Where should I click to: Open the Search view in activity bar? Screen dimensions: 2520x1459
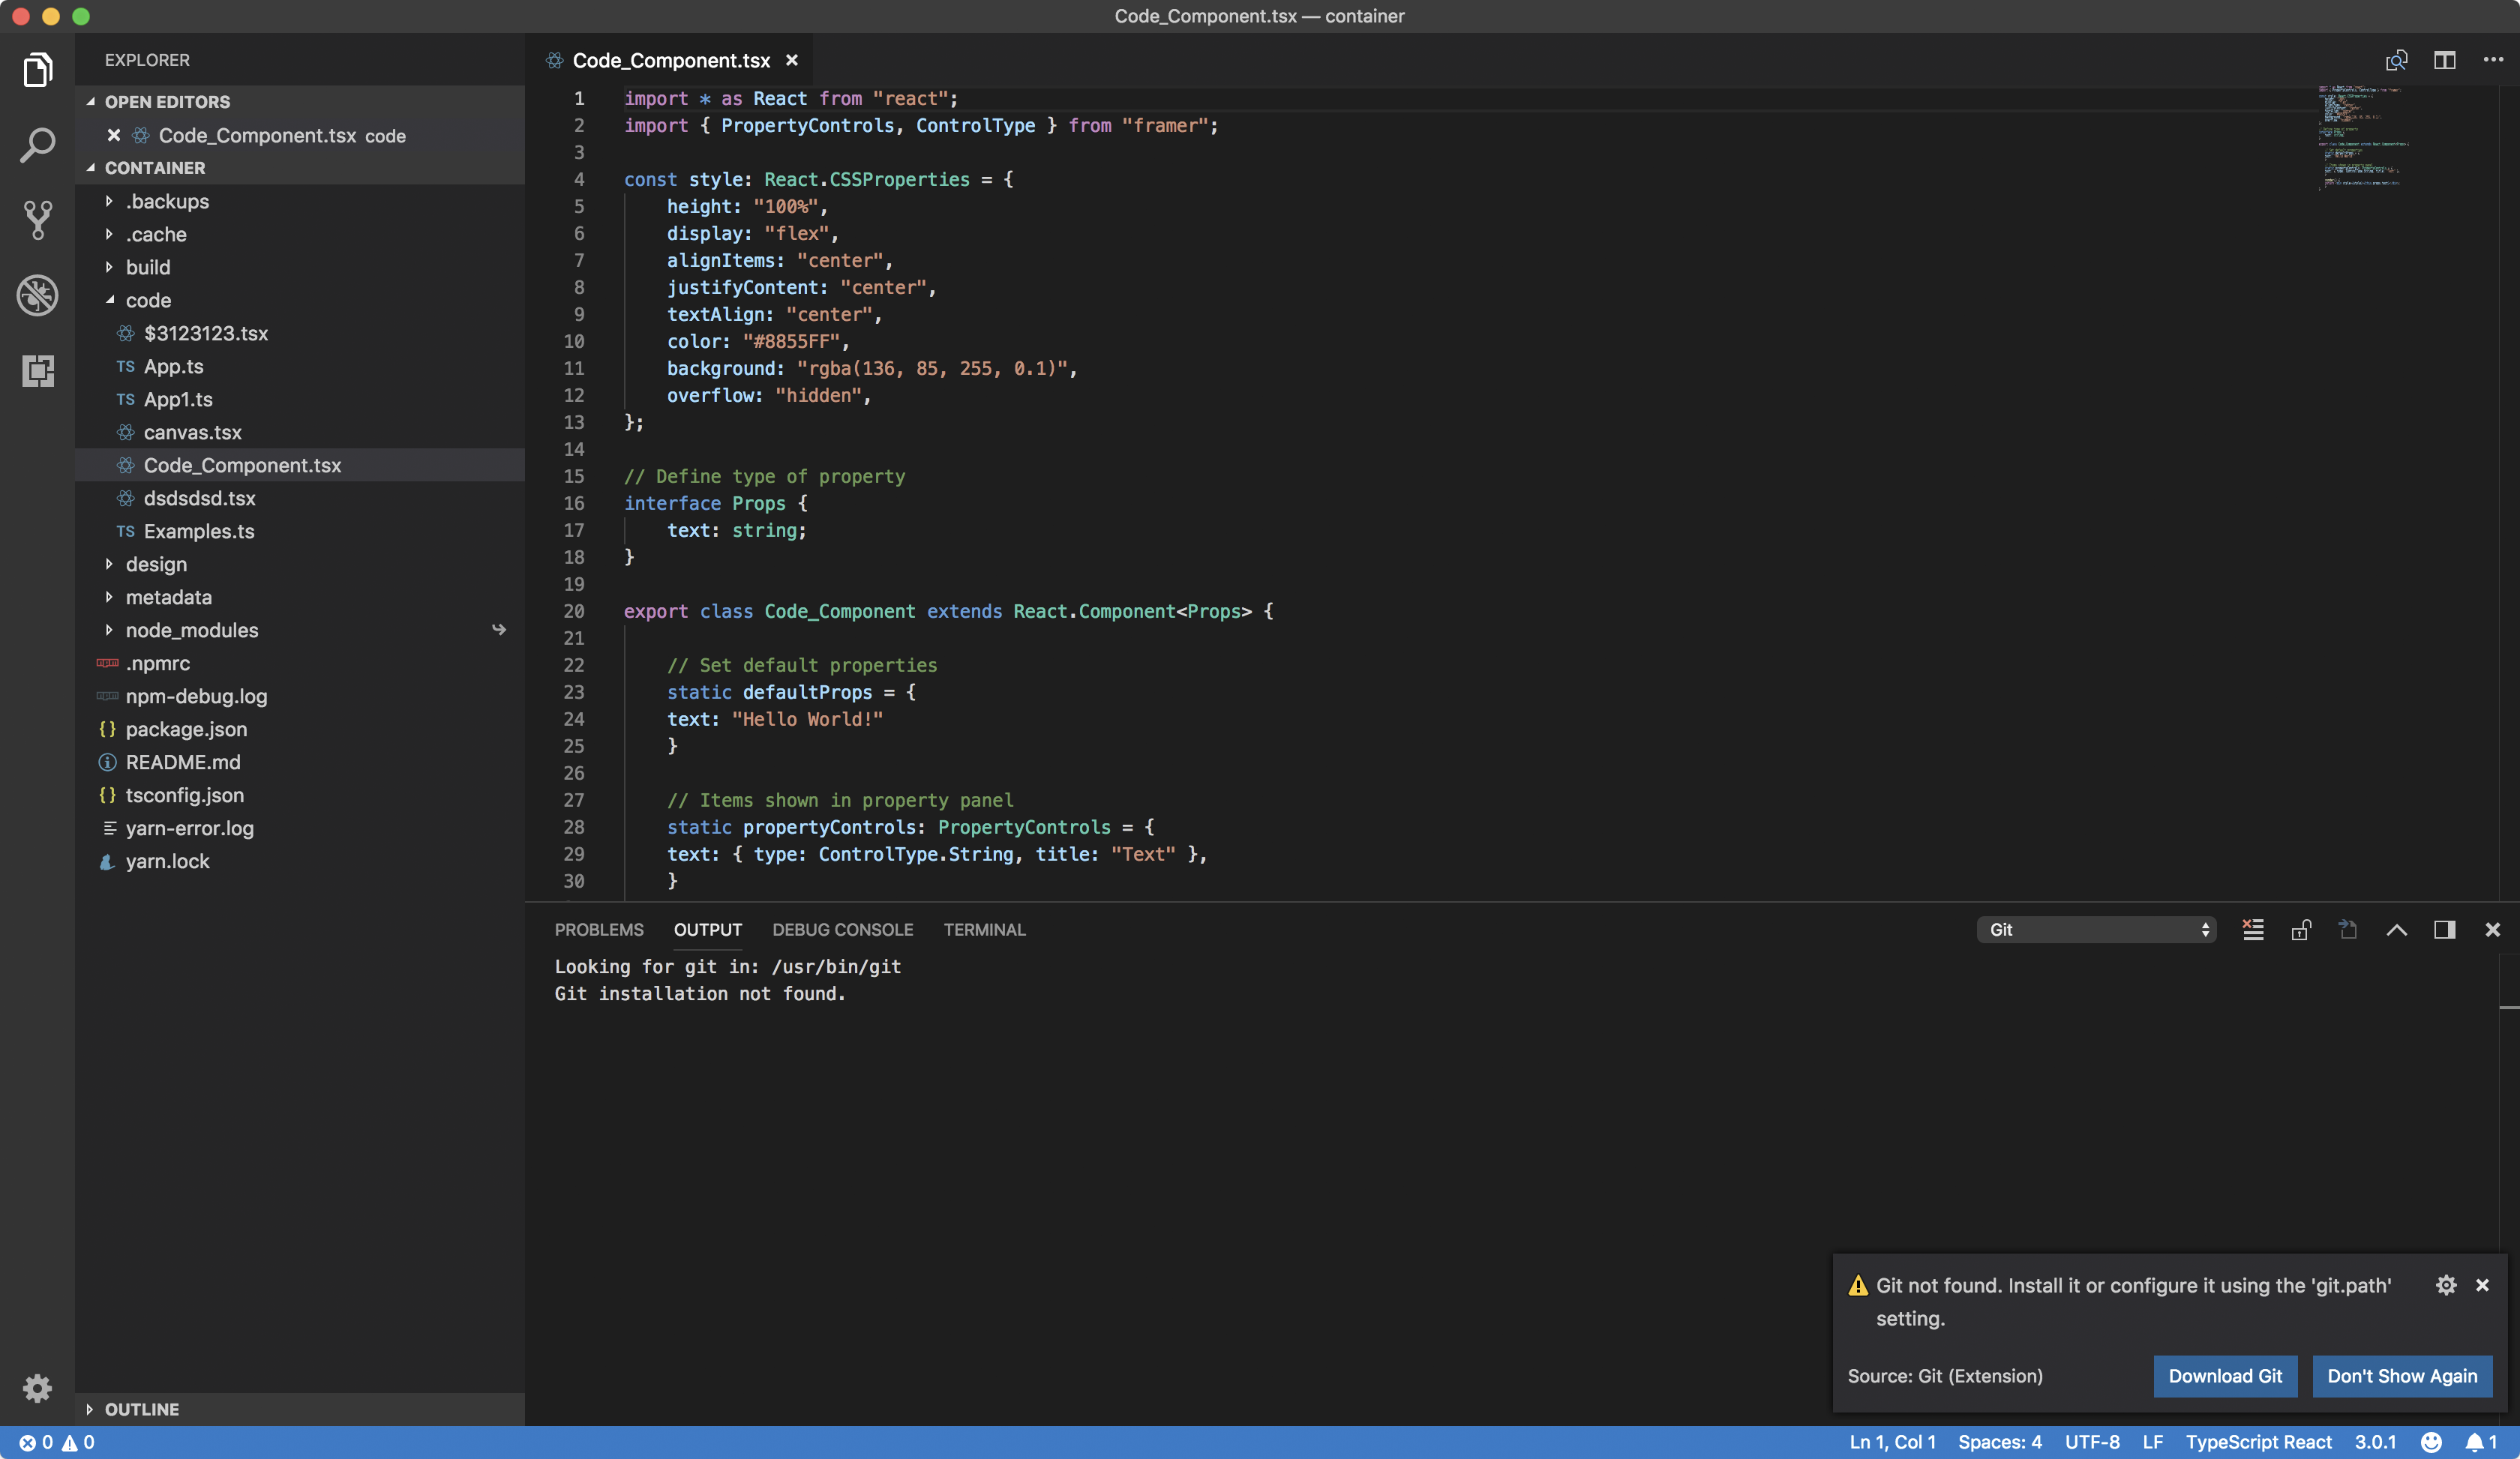coord(37,145)
